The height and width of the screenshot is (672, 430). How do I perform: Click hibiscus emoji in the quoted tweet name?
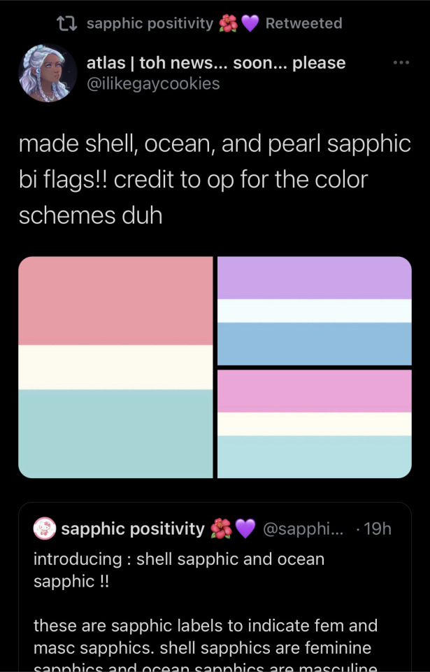(x=221, y=528)
